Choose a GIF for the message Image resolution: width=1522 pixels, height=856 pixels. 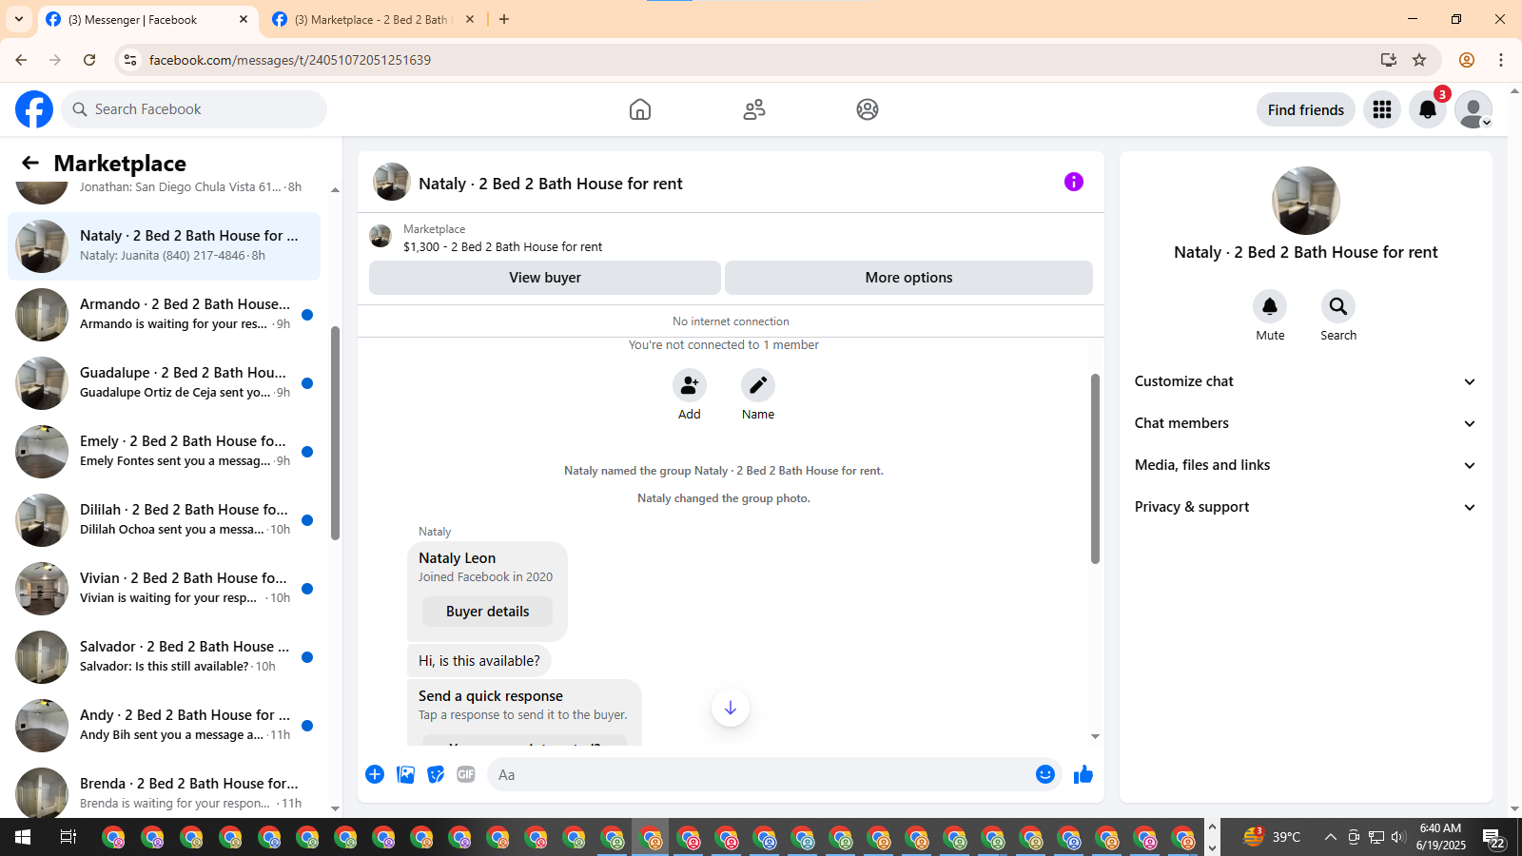click(x=466, y=774)
